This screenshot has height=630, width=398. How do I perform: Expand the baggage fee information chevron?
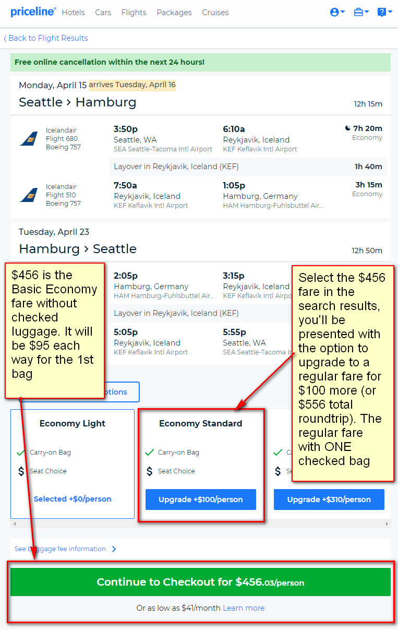click(114, 549)
